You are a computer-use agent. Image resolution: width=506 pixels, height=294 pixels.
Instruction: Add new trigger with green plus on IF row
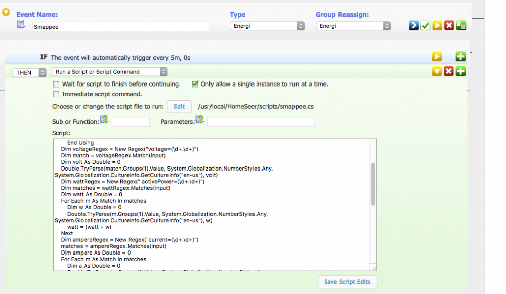click(460, 57)
